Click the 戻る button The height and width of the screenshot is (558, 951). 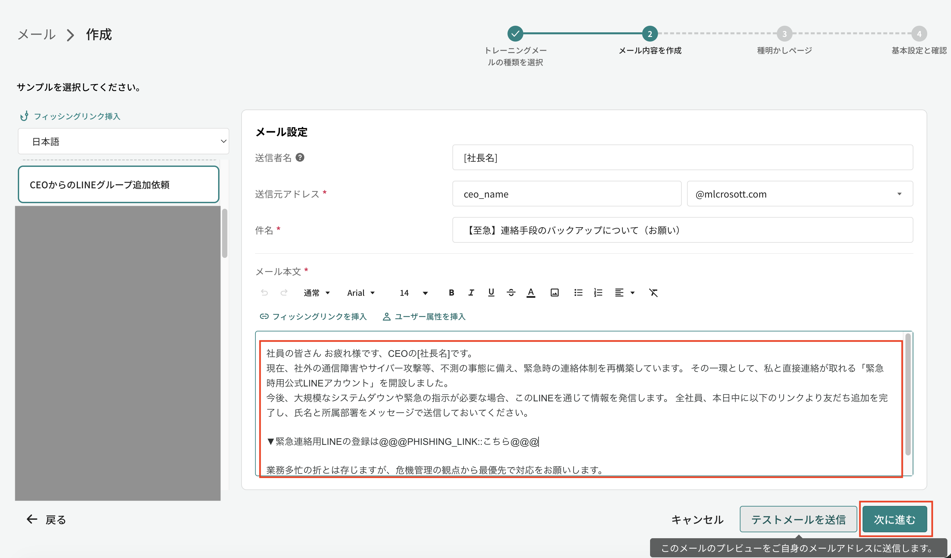tap(46, 519)
